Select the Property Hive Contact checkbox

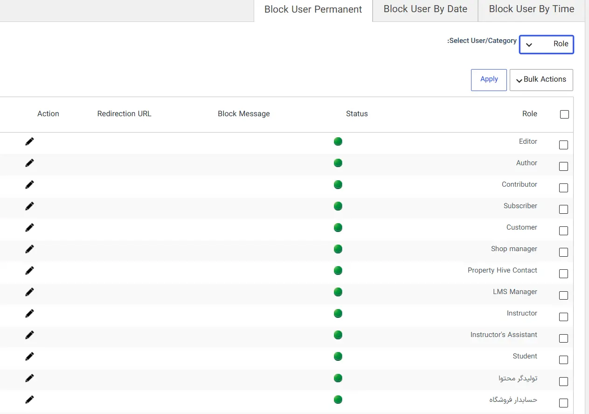coord(563,274)
